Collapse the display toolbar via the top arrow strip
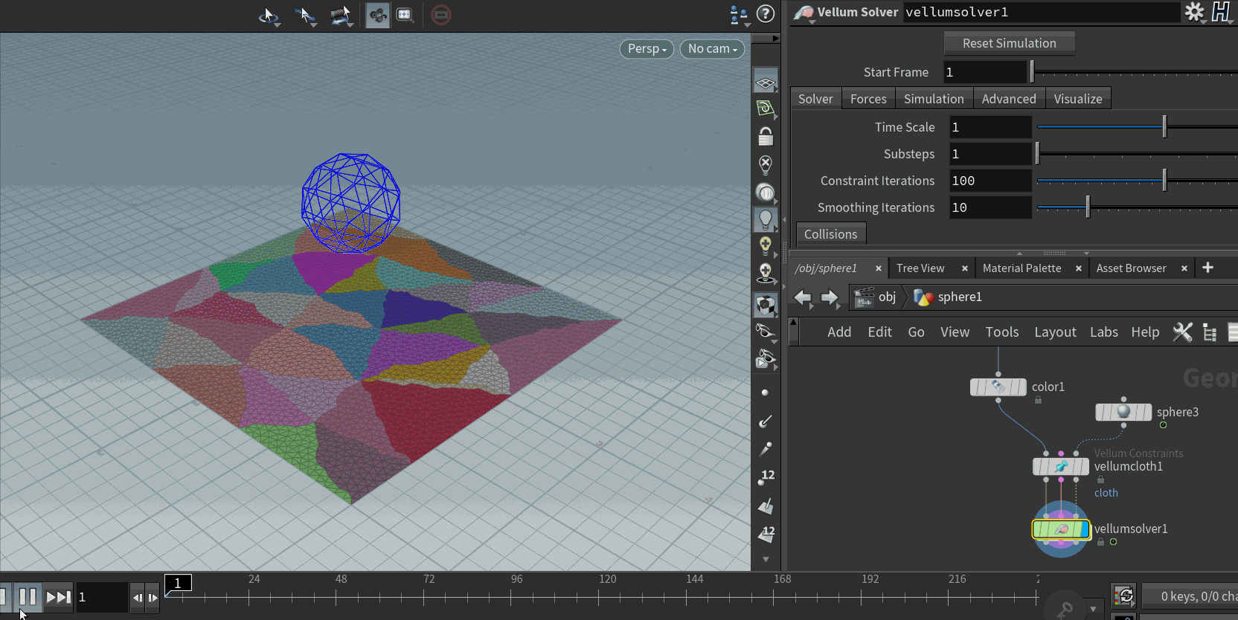The image size is (1238, 620). point(766,38)
